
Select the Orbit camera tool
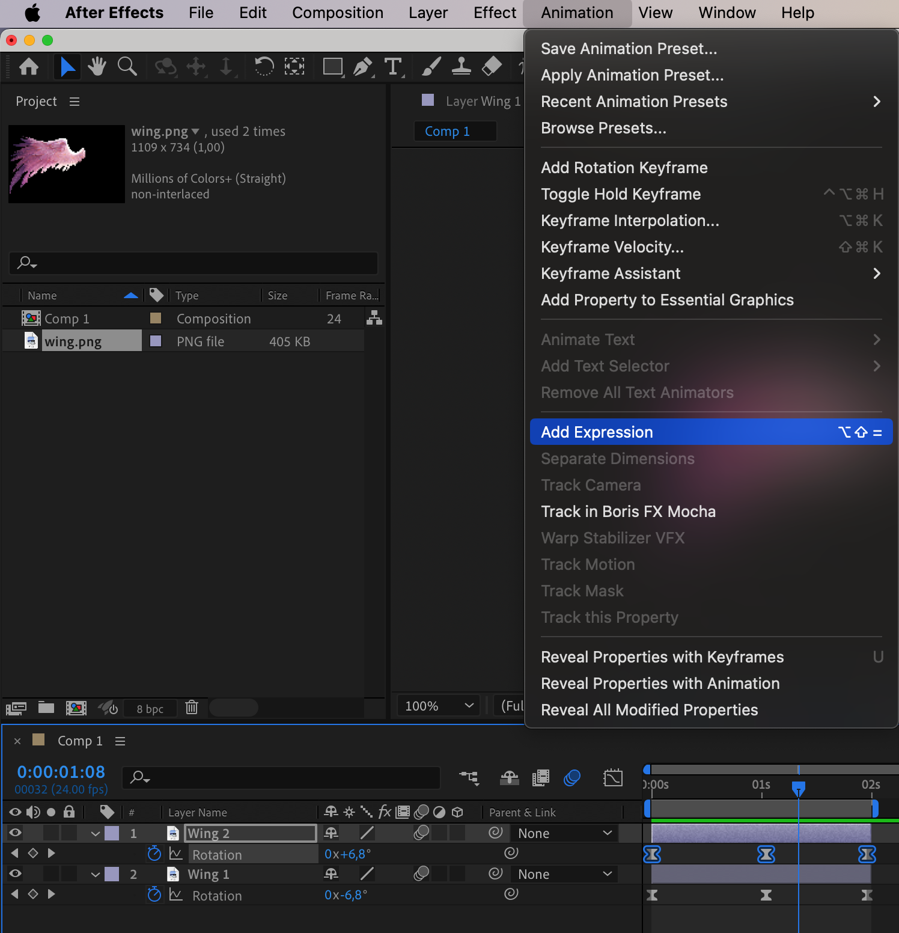coord(165,66)
